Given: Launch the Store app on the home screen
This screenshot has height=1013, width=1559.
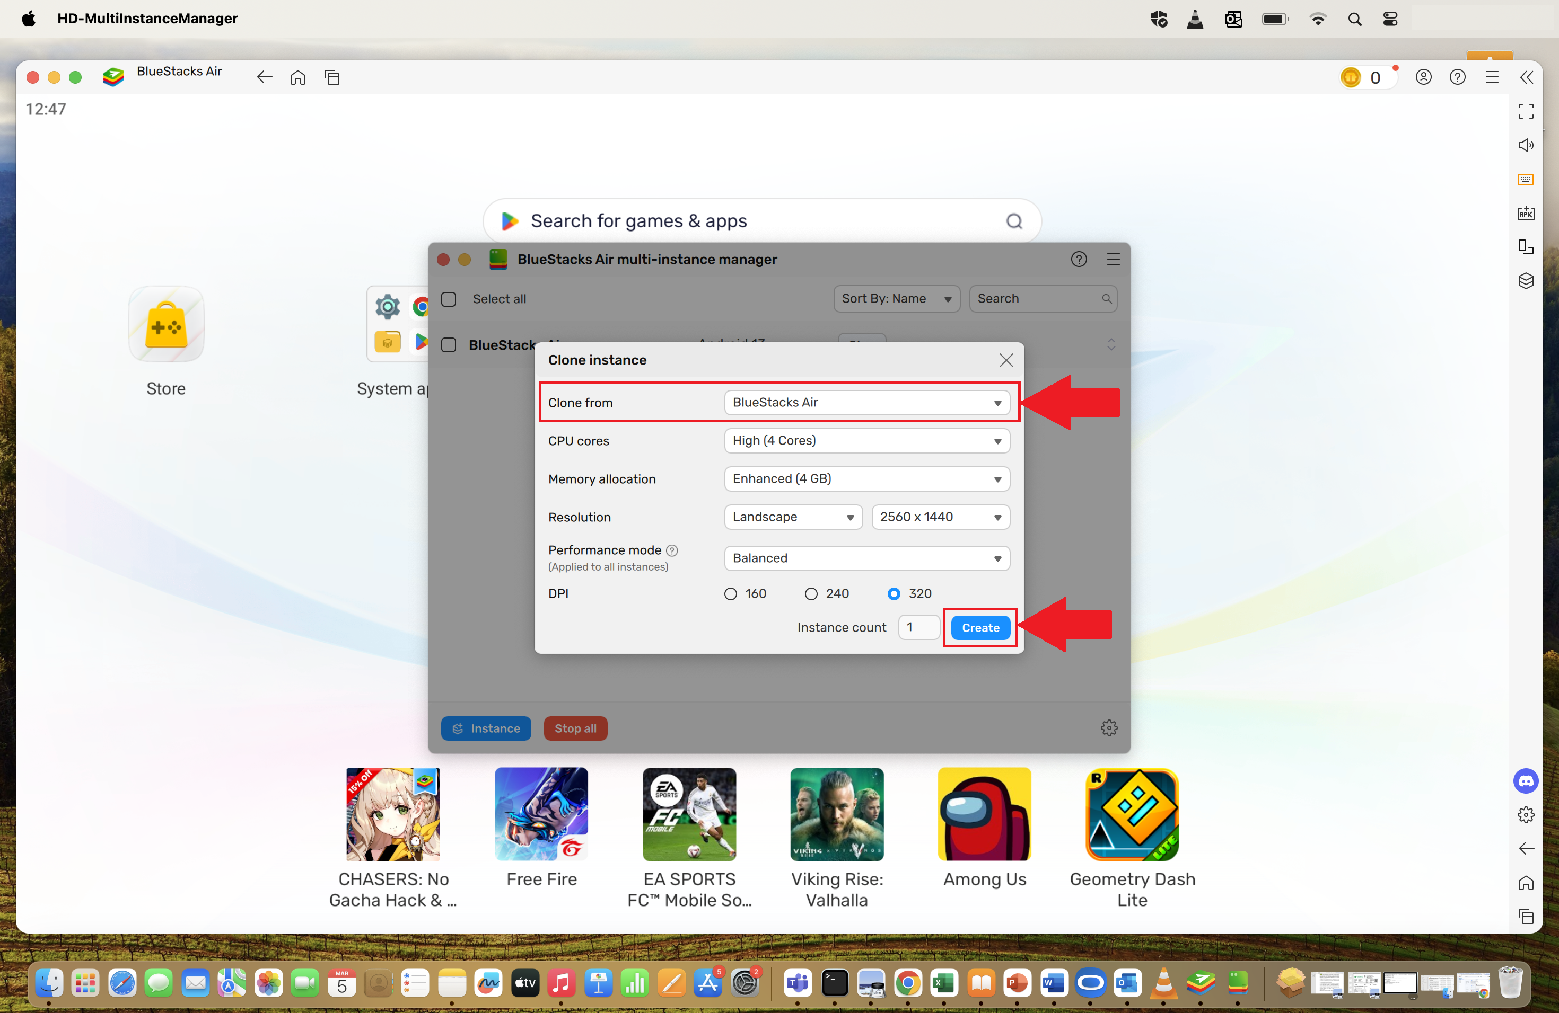Looking at the screenshot, I should click(x=166, y=324).
